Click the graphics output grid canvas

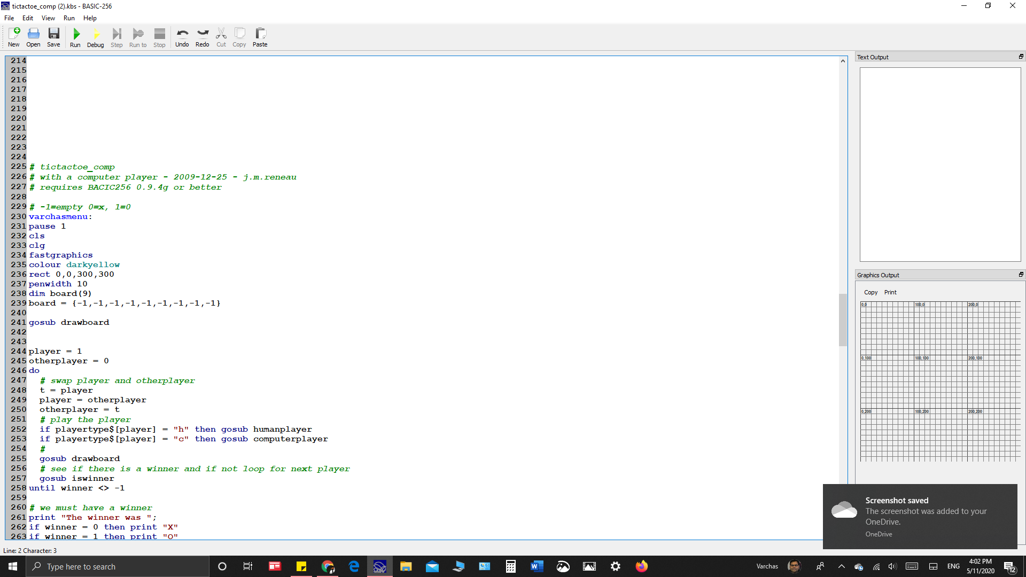tap(940, 381)
